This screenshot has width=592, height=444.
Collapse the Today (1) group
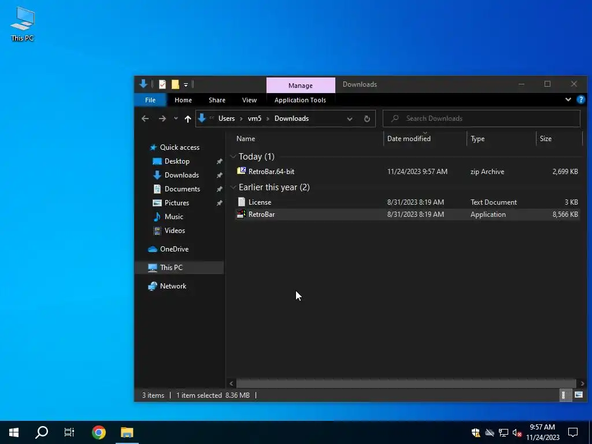(234, 157)
